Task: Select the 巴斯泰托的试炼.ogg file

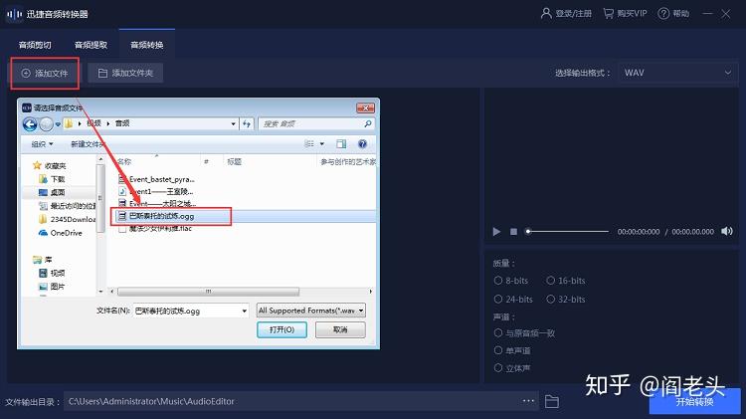Action: [156, 216]
